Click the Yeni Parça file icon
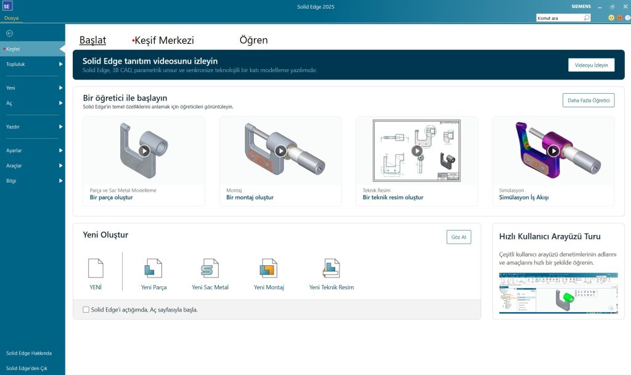 [x=153, y=268]
